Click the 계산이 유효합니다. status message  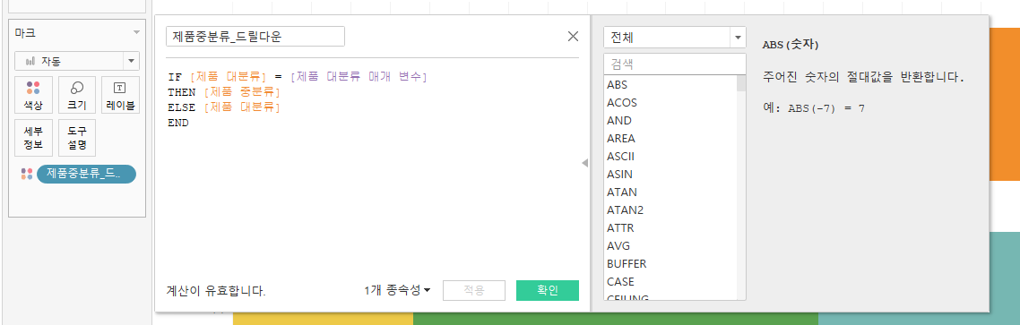[216, 291]
